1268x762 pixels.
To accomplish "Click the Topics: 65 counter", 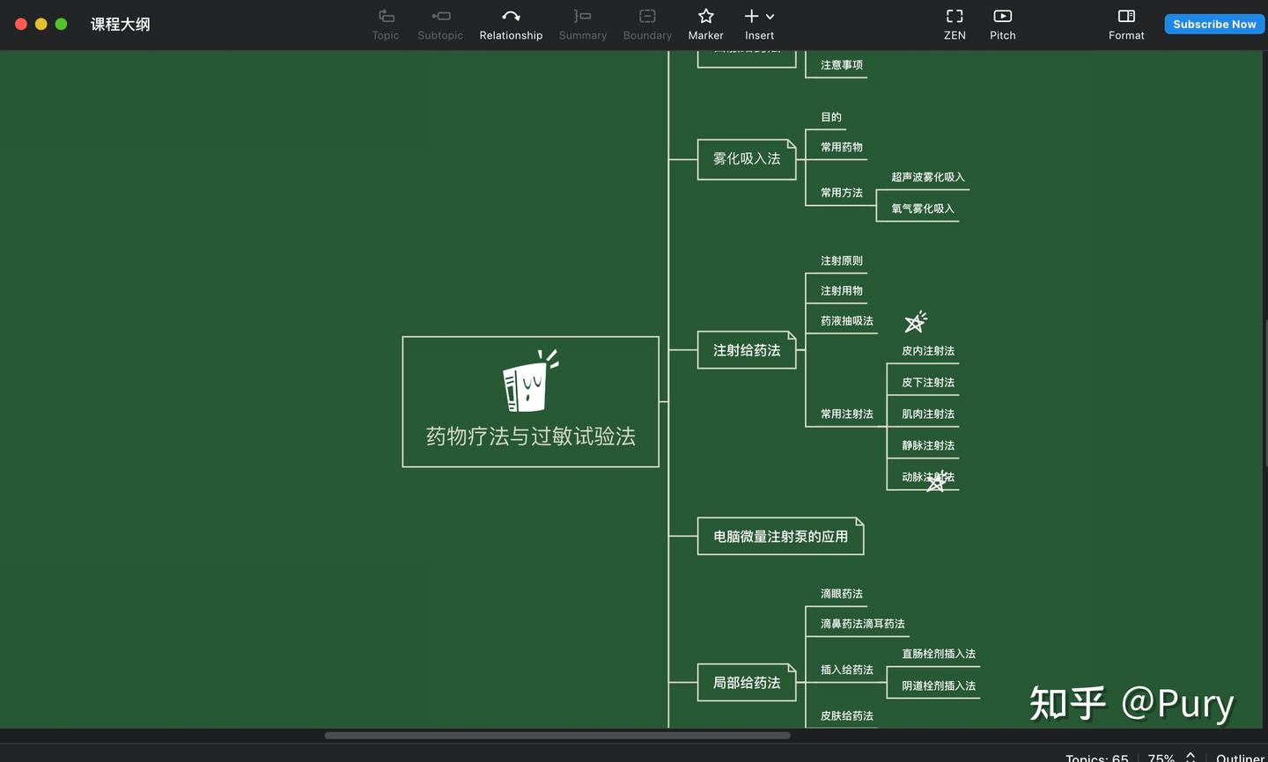I will coord(1096,757).
